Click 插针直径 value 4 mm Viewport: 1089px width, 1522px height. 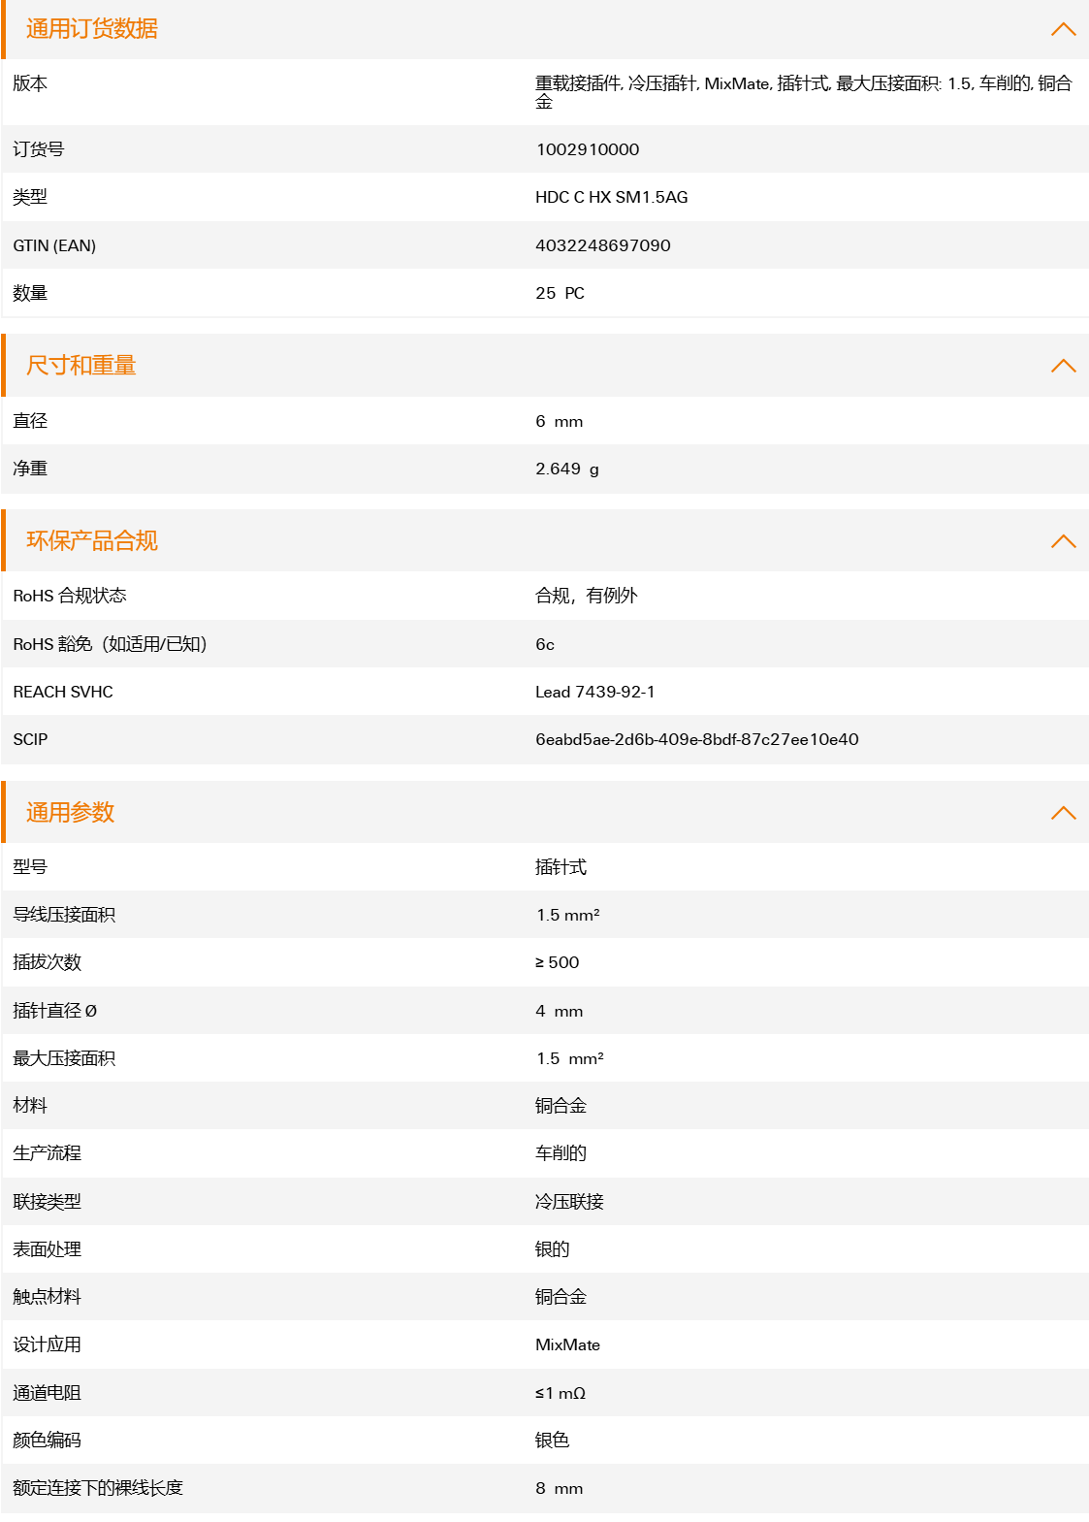[x=560, y=1011]
